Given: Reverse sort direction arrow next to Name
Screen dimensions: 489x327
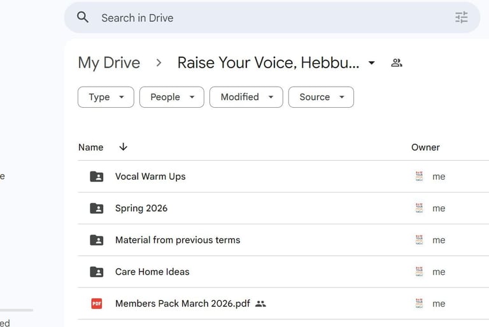Looking at the screenshot, I should pyautogui.click(x=123, y=147).
